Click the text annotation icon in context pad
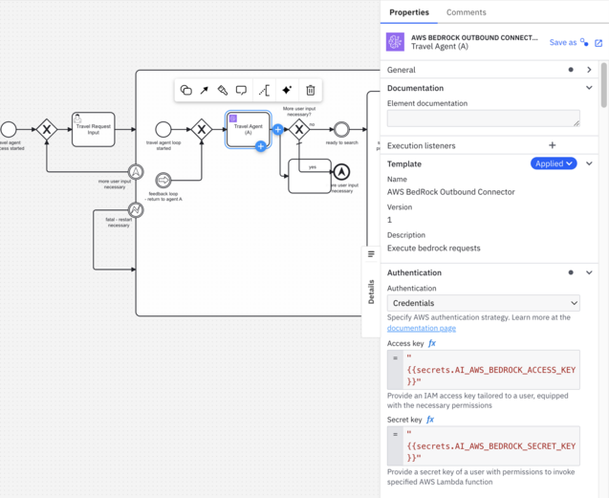The width and height of the screenshot is (609, 498). (264, 90)
